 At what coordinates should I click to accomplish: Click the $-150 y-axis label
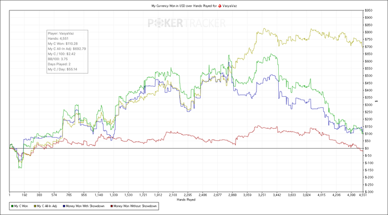pyautogui.click(x=369, y=170)
